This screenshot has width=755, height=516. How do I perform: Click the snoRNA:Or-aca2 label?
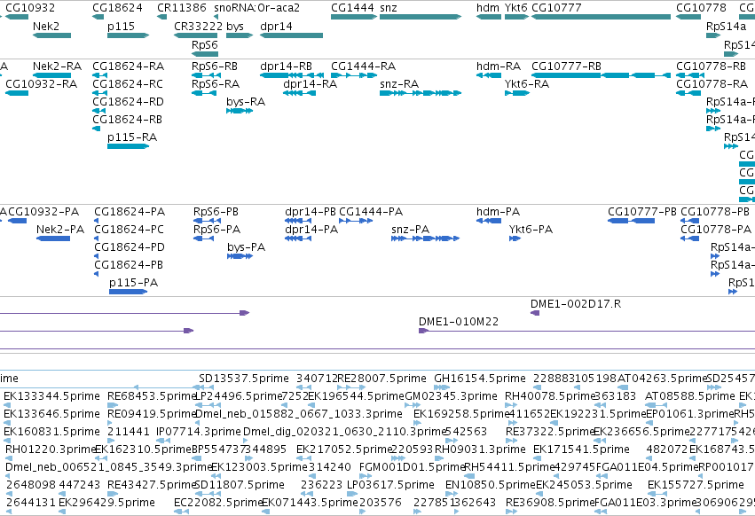coord(257,8)
